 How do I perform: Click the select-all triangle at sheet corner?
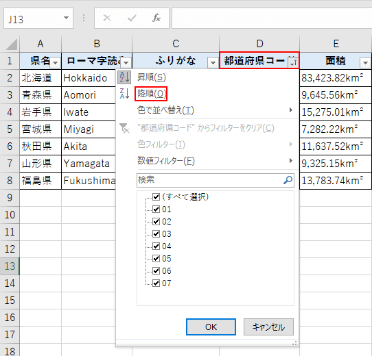(12, 44)
